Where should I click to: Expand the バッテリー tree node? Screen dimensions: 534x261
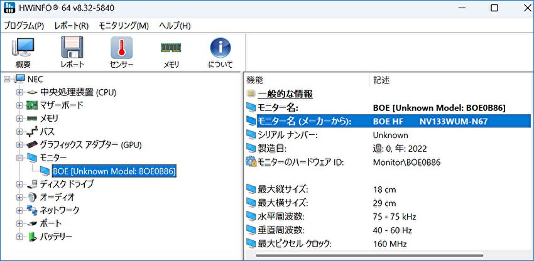point(19,237)
